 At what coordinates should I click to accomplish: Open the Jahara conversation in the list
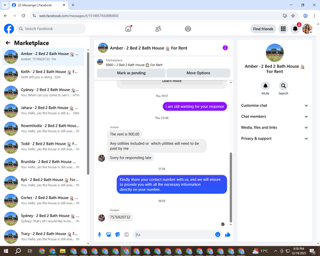tap(43, 111)
